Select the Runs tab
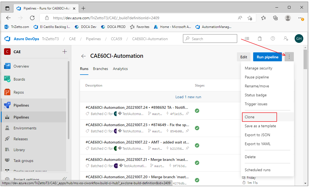This screenshot has width=309, height=188. pos(84,69)
